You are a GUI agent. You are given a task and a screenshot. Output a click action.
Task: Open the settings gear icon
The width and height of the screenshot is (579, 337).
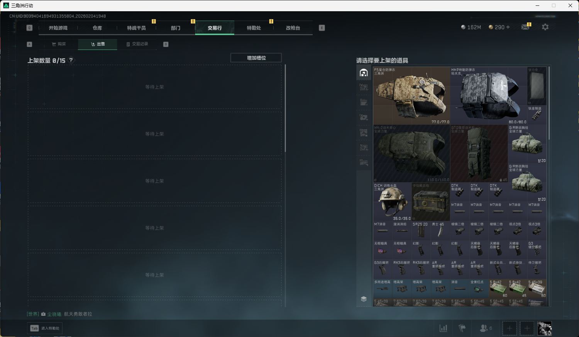pos(545,27)
